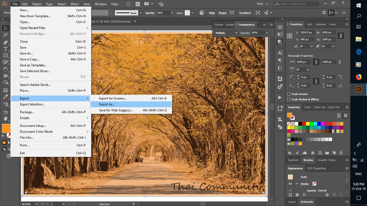Switch to the Artboards tab
This screenshot has height=206, width=367.
[x=307, y=202]
